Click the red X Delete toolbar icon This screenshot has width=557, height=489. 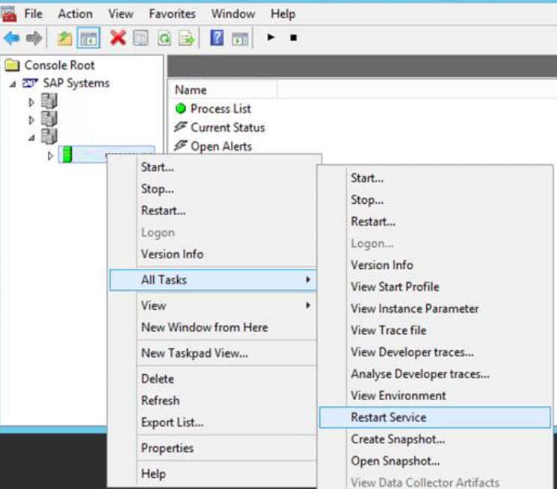tap(117, 37)
